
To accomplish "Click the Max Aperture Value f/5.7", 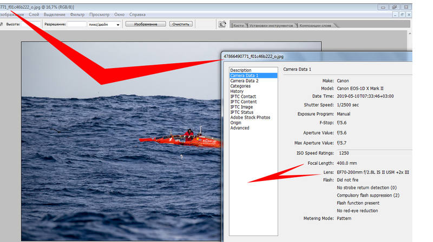I will coord(342,143).
